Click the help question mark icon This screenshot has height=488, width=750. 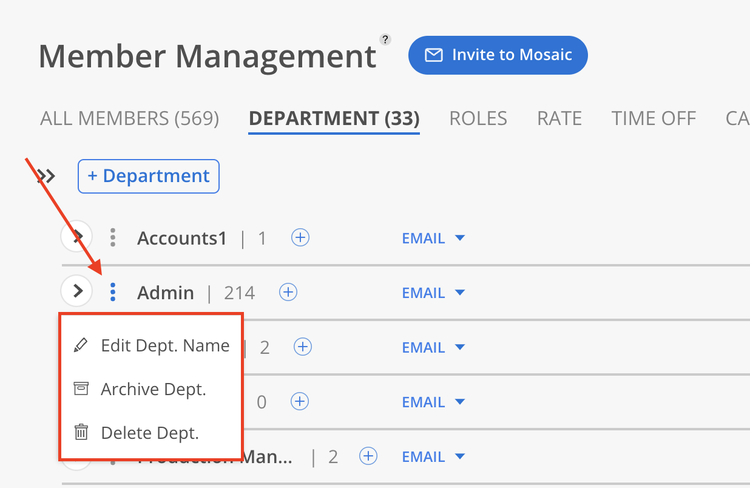(385, 39)
